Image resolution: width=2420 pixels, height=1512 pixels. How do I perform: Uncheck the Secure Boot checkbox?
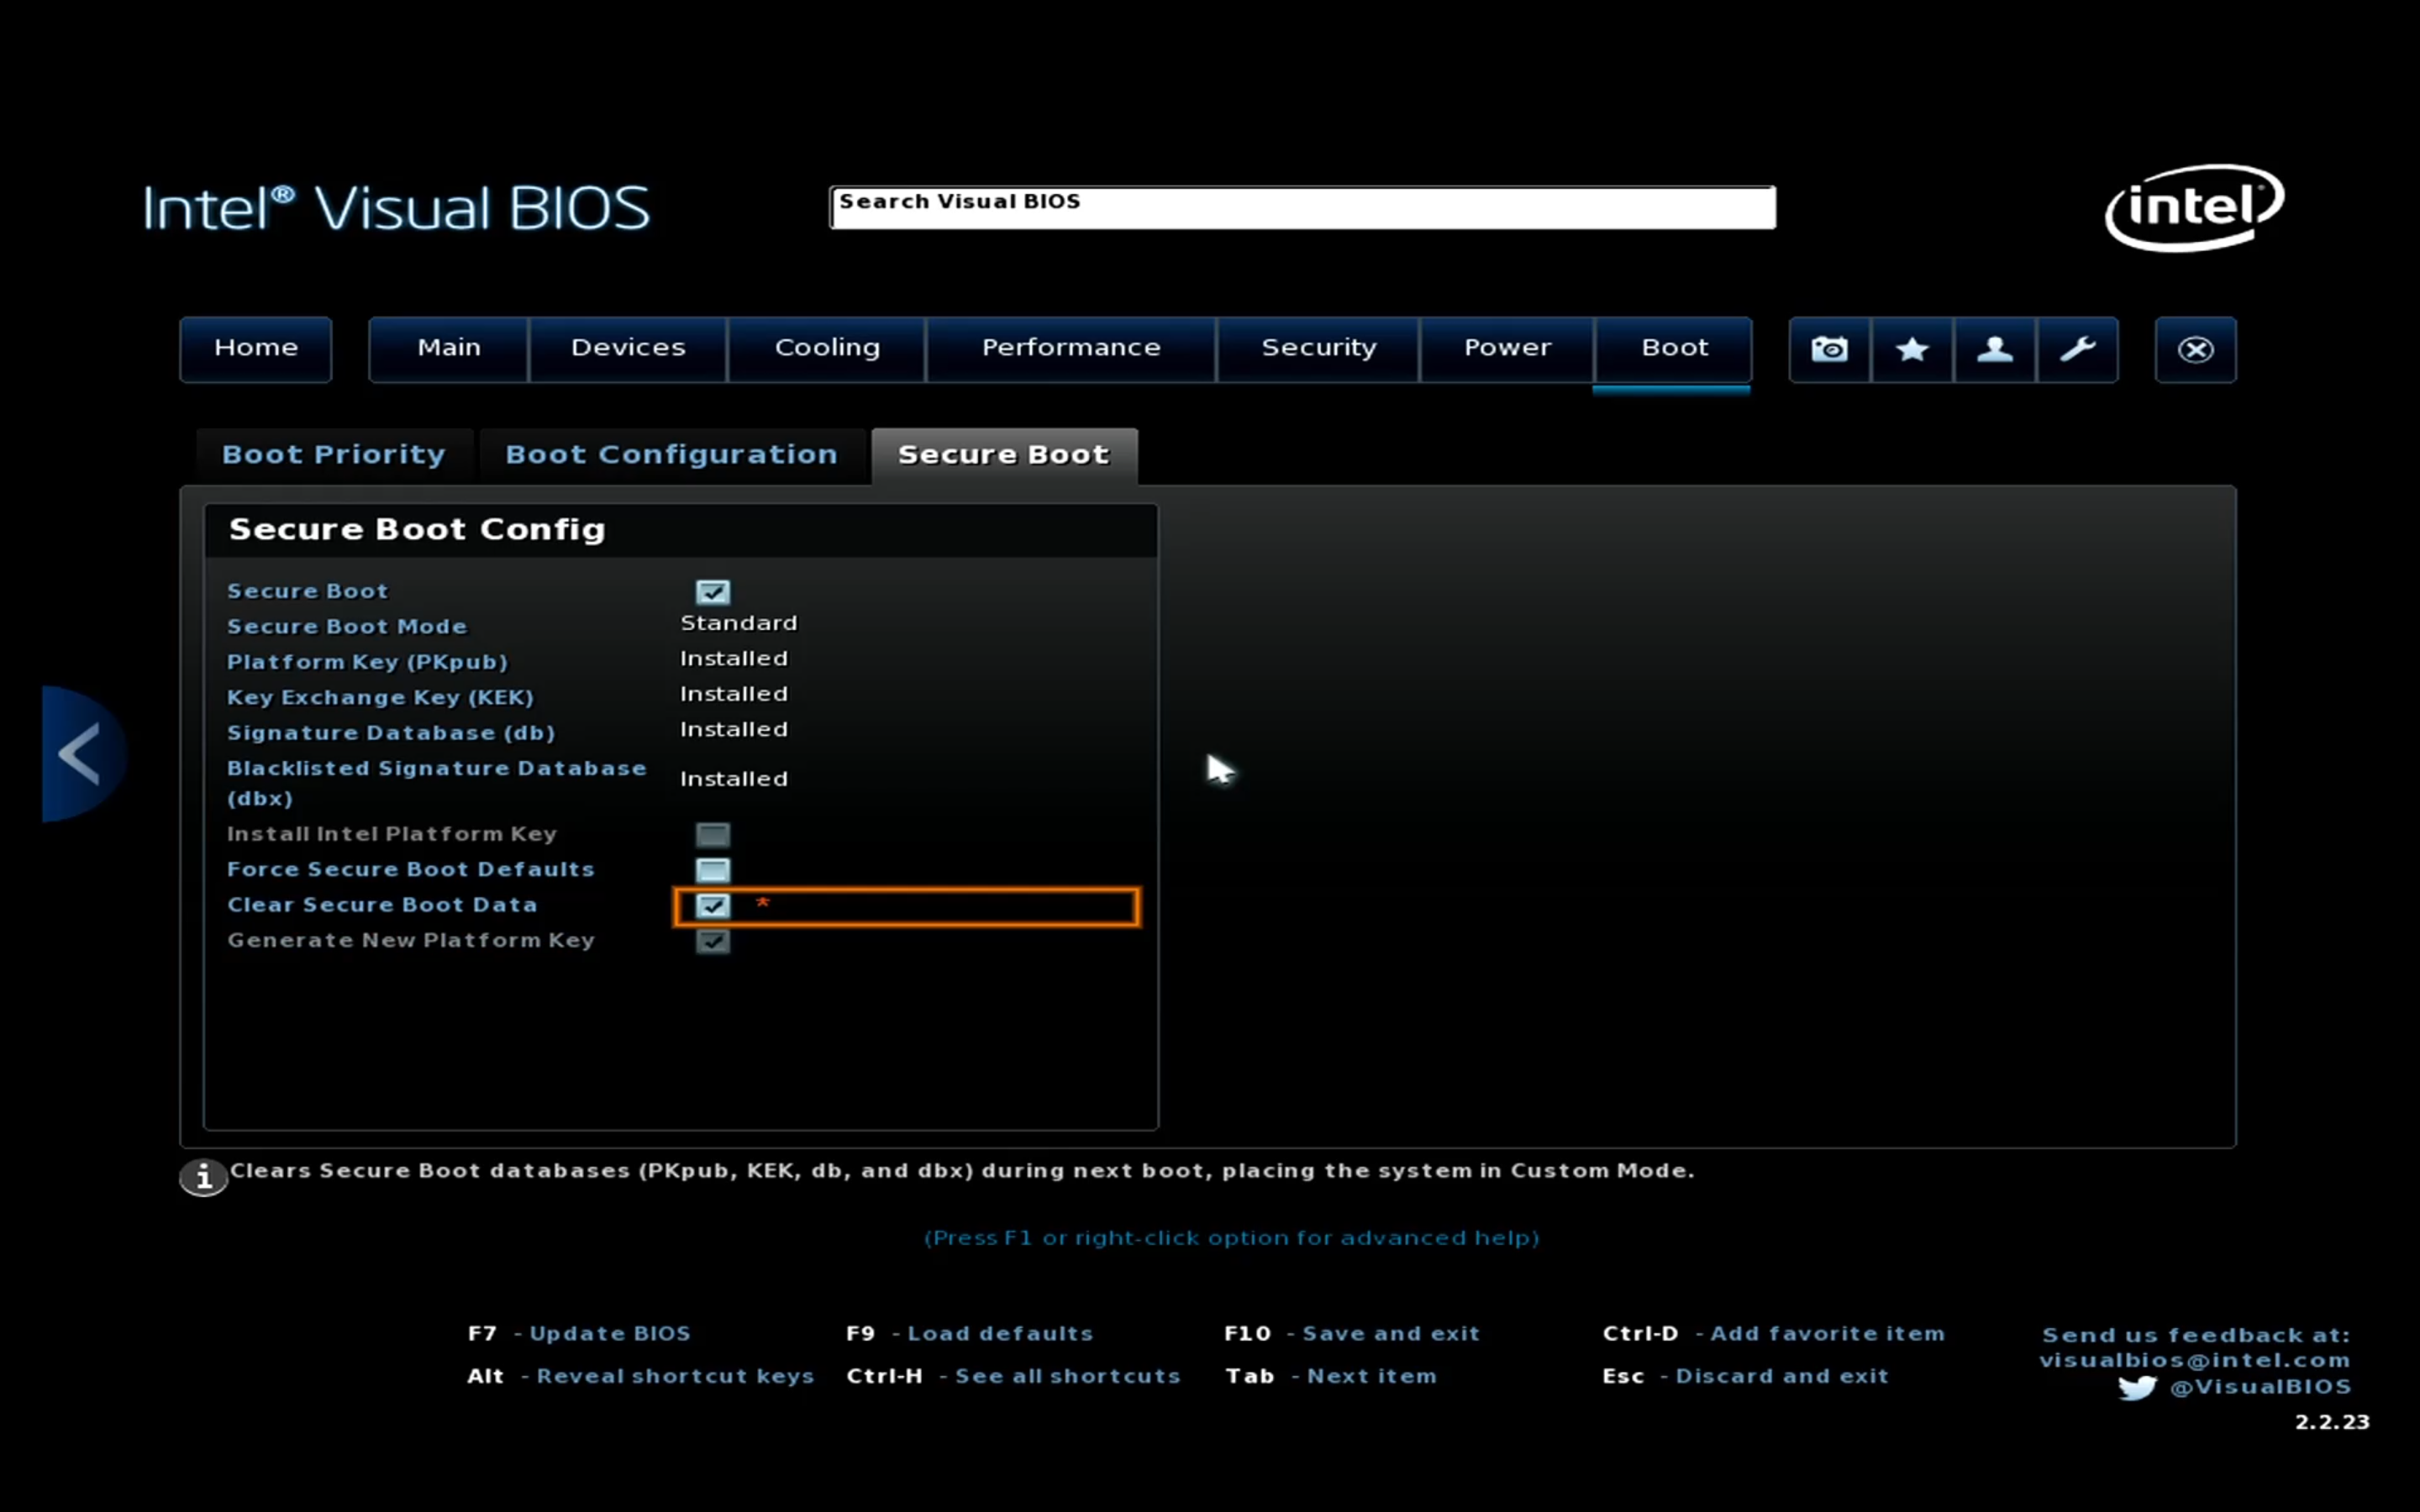pos(713,592)
